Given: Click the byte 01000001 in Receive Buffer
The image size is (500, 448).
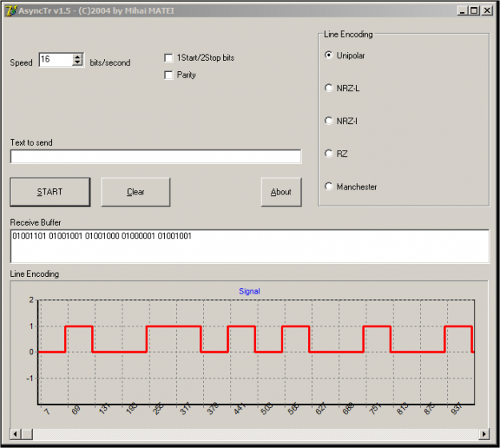Looking at the screenshot, I should 138,236.
